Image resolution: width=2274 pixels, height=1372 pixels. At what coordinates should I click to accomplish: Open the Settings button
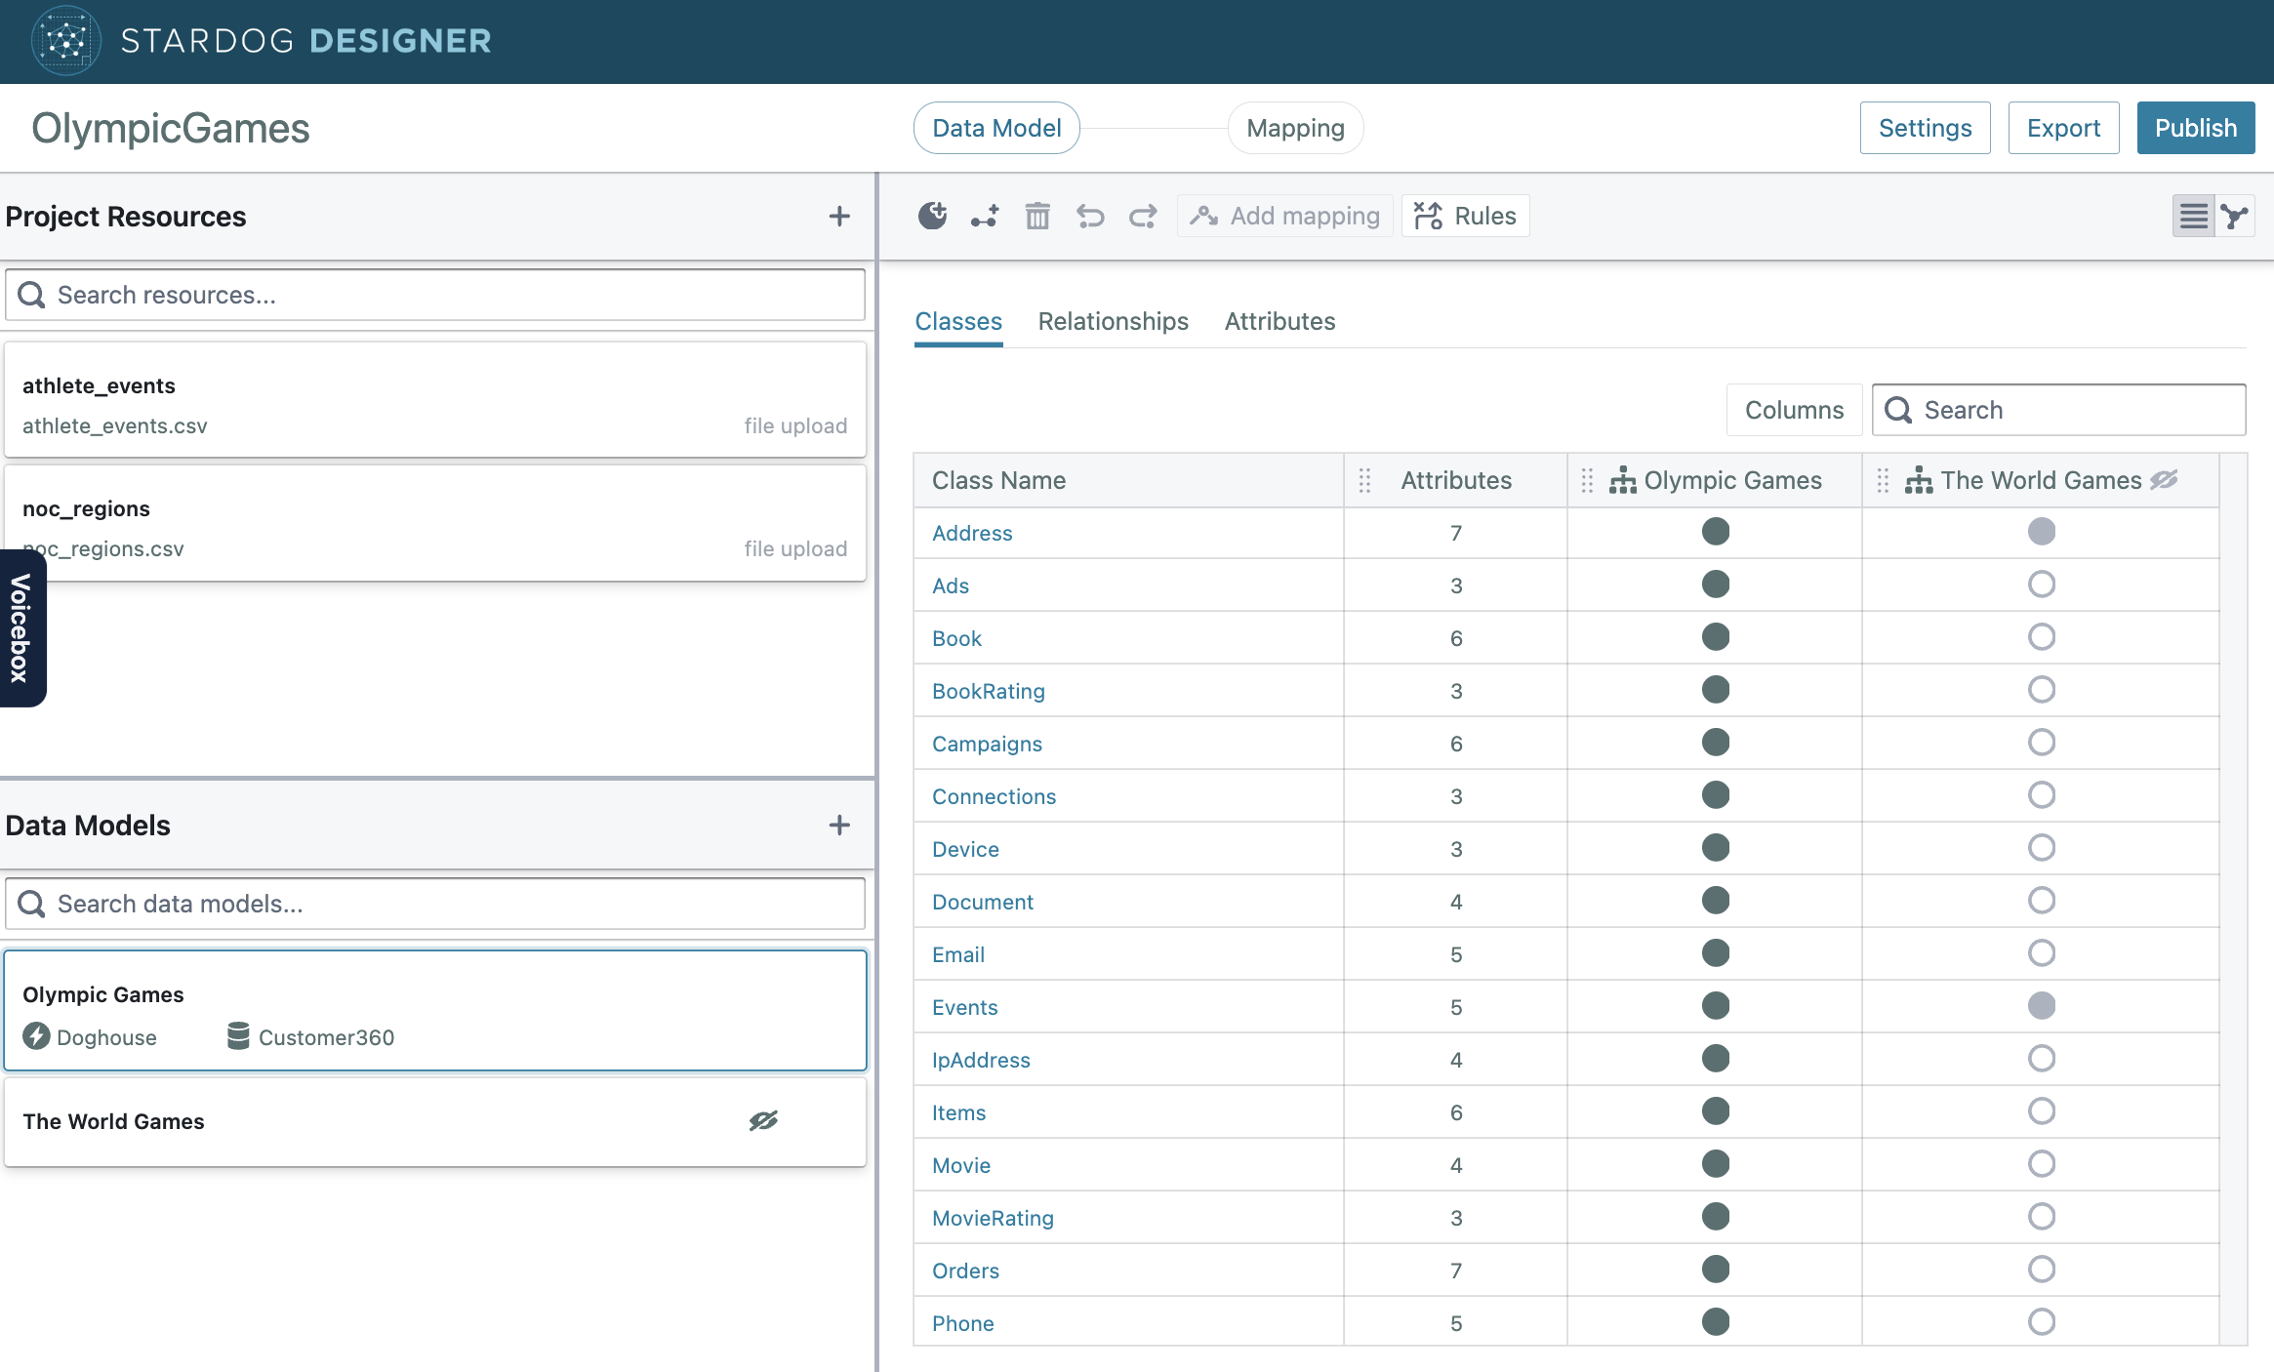click(x=1925, y=128)
